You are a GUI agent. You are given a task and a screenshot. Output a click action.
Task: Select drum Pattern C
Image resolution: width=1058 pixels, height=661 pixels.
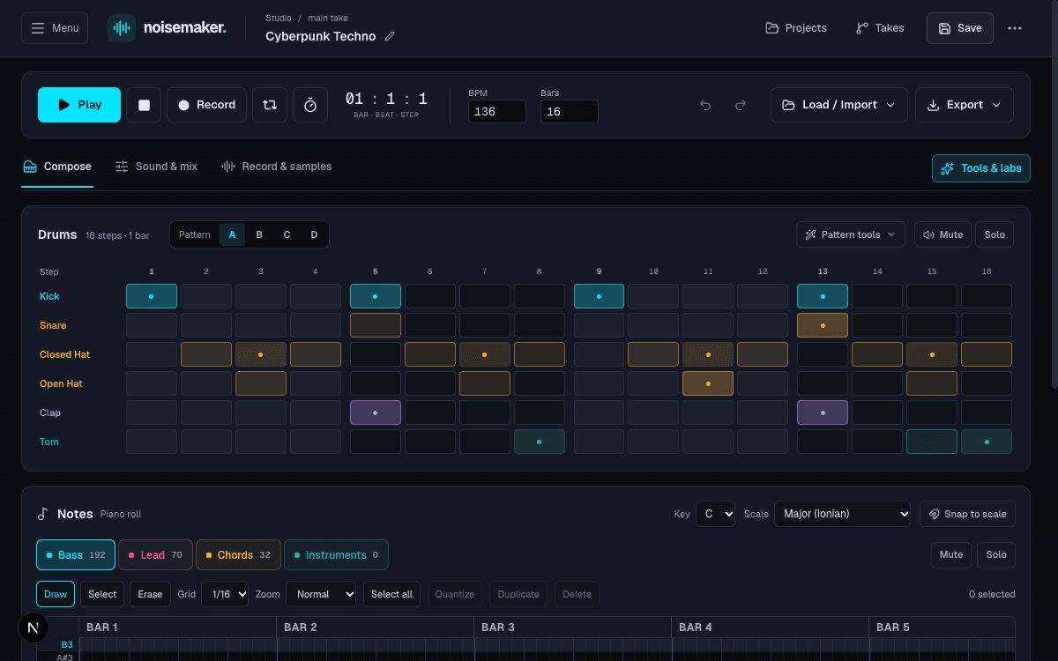point(287,234)
